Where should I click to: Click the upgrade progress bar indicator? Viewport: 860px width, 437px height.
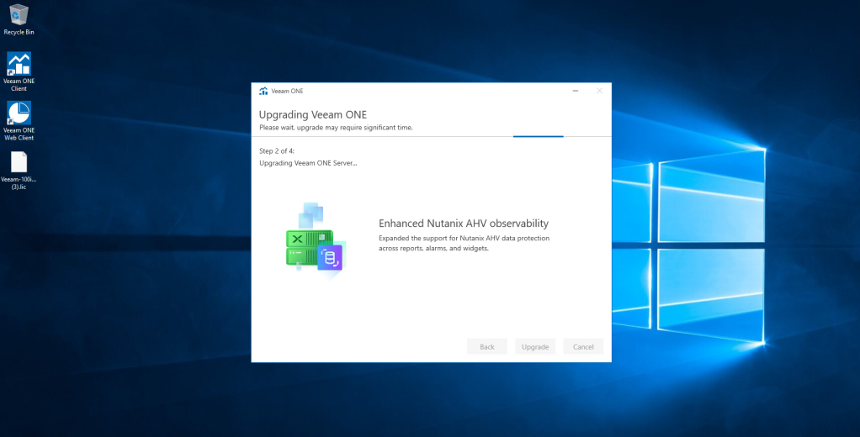(x=538, y=136)
